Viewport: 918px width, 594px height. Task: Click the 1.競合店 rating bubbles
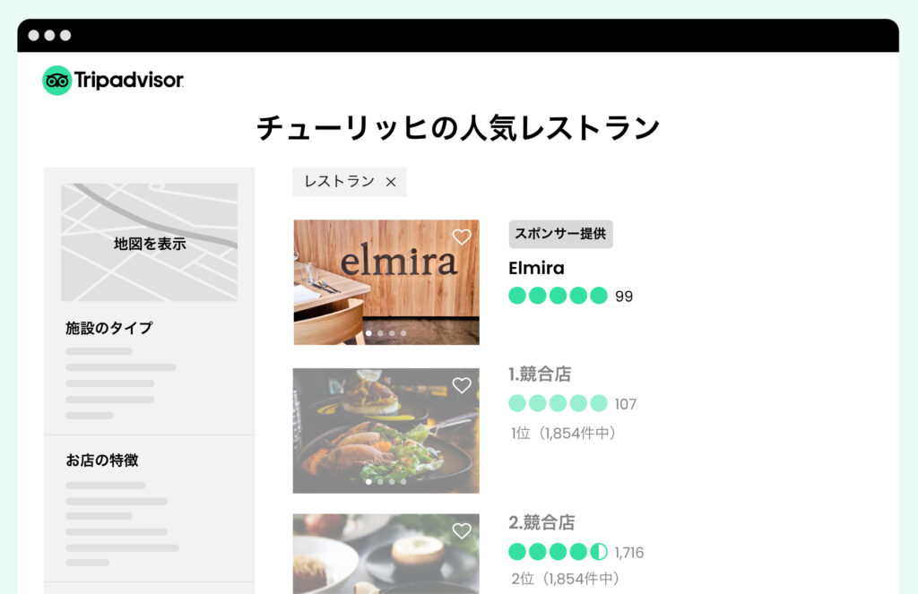coord(558,403)
